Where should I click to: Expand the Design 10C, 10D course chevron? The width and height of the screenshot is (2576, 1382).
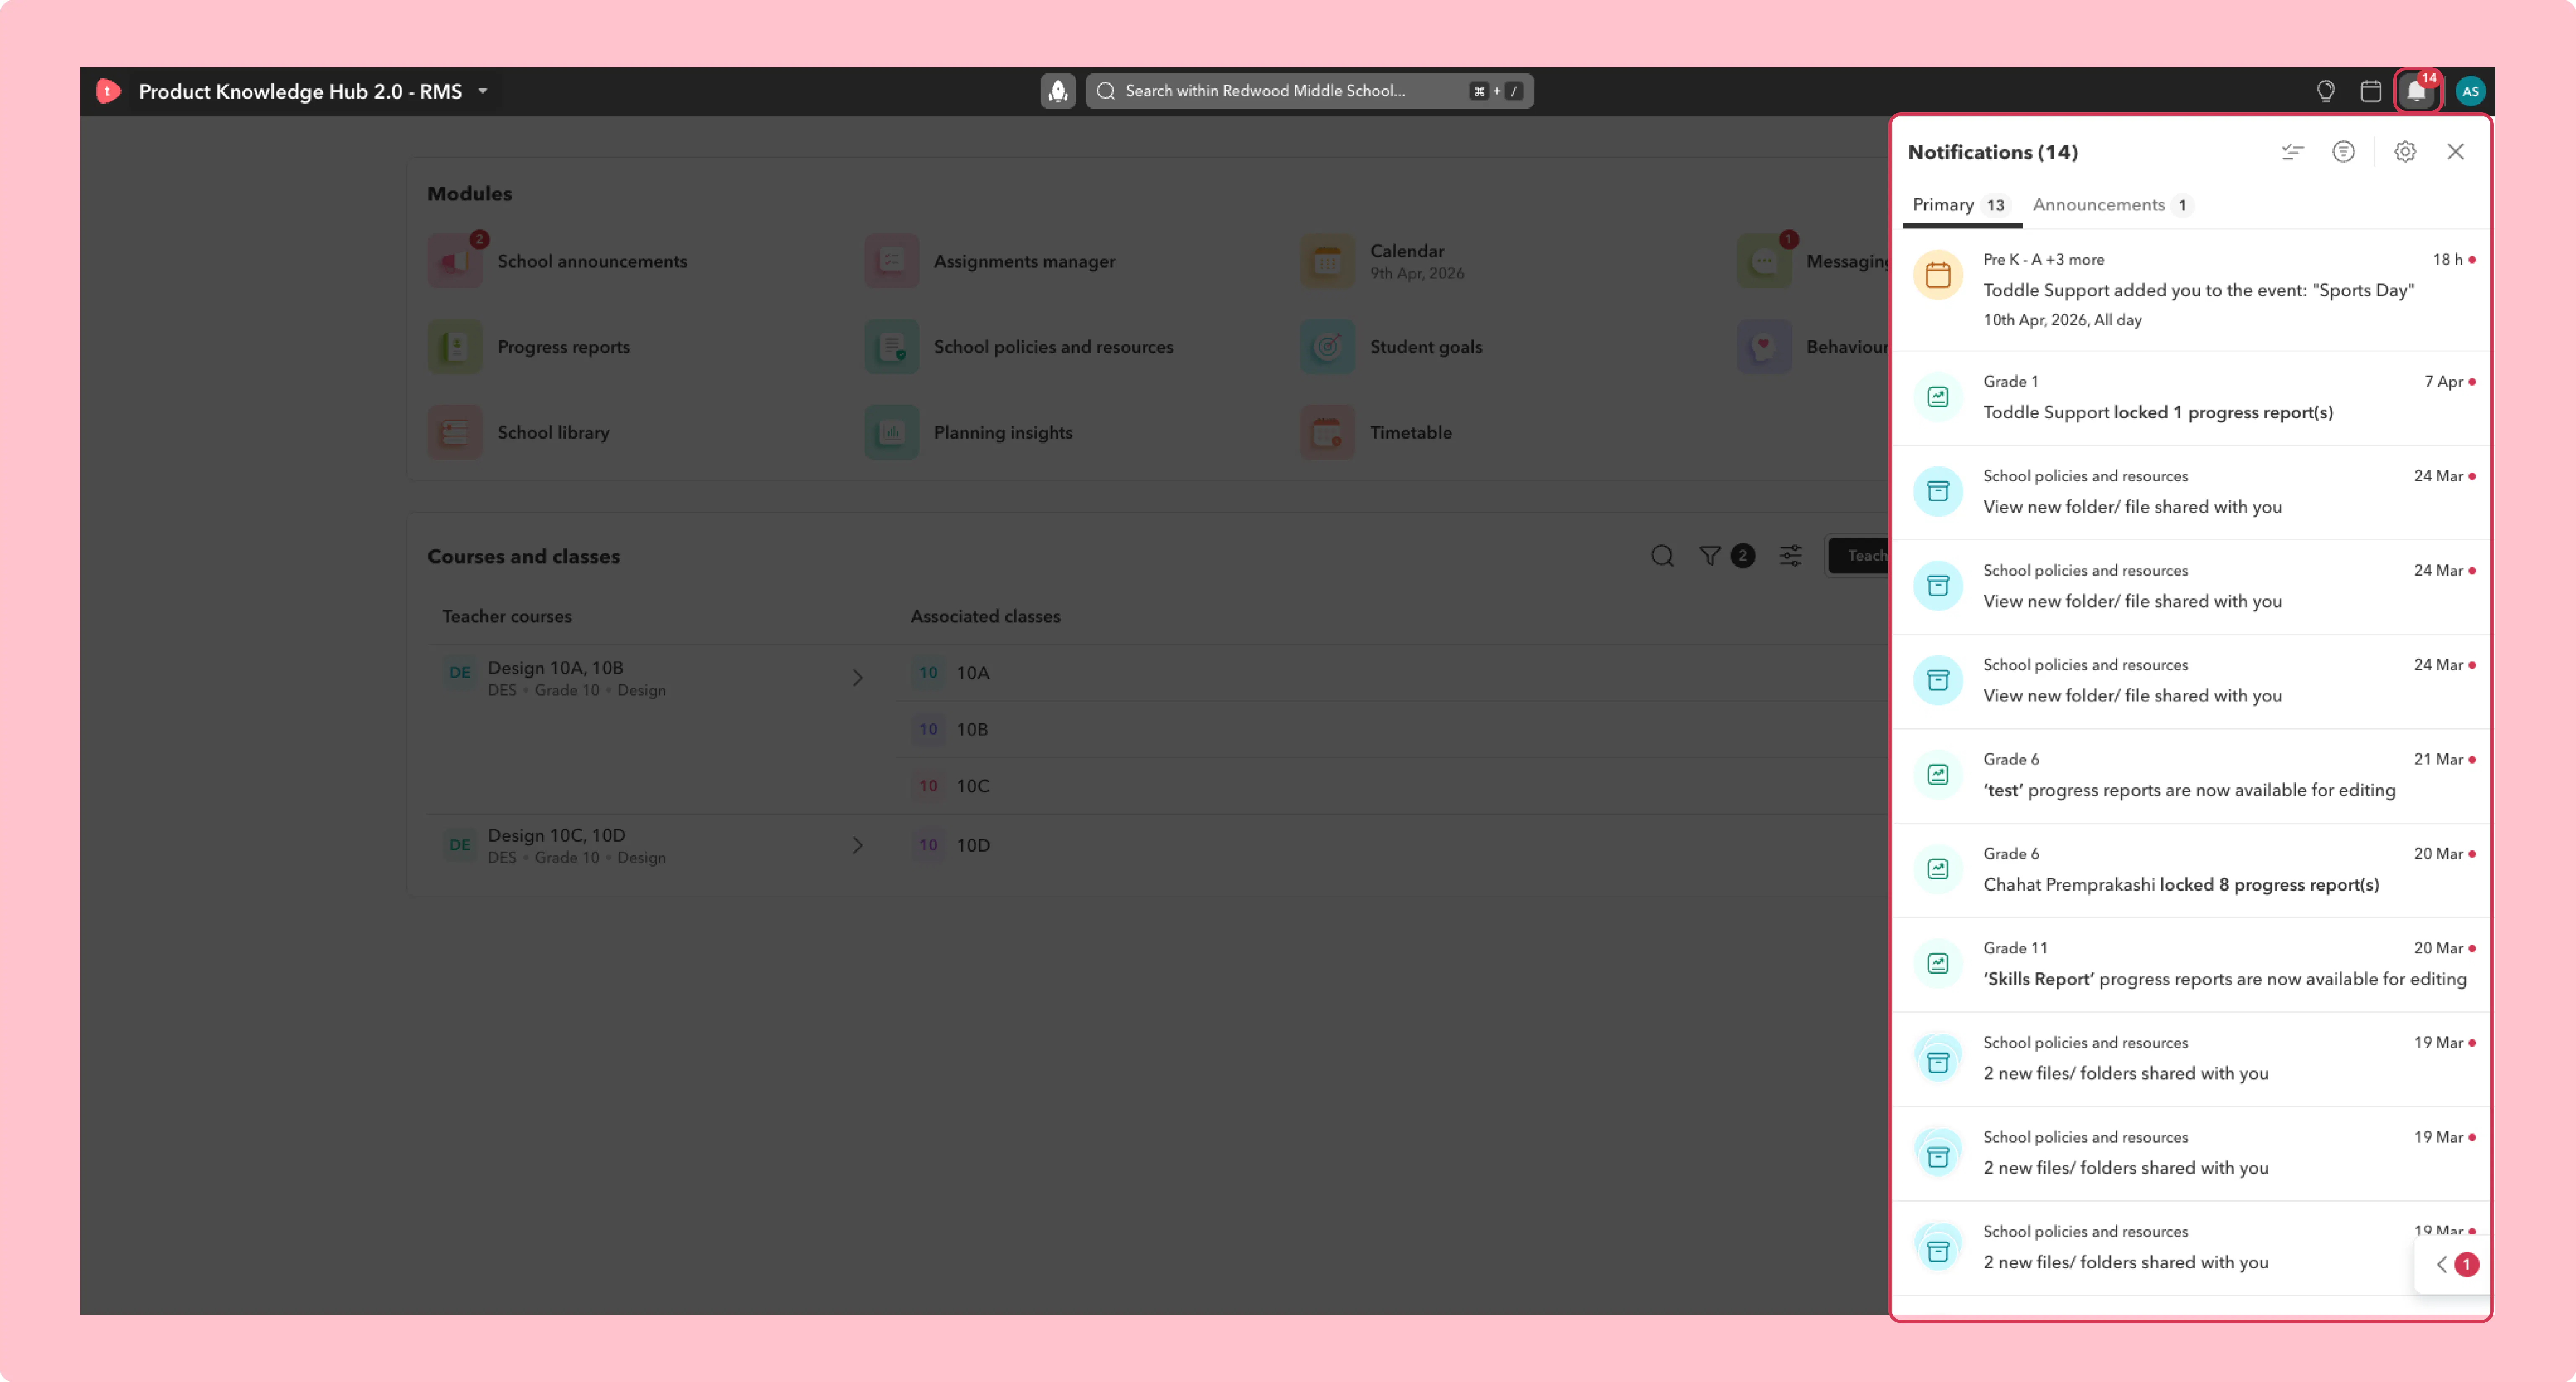(858, 846)
